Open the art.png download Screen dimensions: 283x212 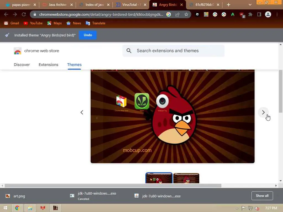(x=15, y=196)
